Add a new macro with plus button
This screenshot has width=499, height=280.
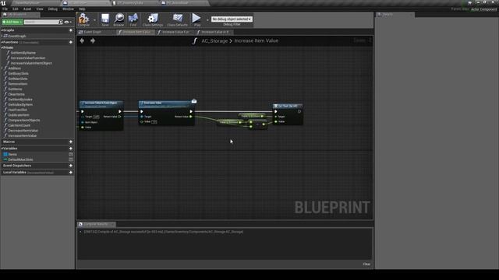71,142
